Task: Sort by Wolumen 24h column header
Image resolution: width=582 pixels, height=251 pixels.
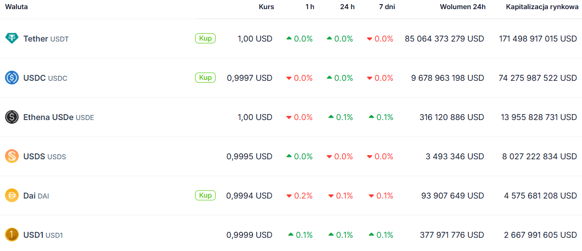Action: (x=463, y=7)
